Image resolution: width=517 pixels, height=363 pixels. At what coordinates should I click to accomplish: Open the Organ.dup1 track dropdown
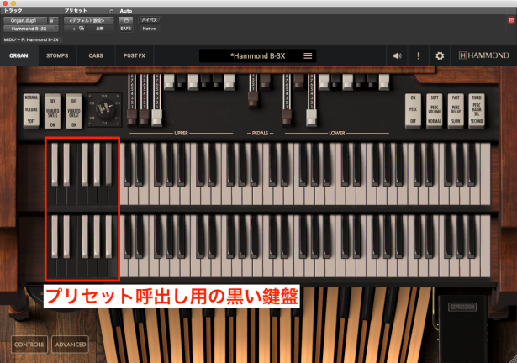point(24,20)
